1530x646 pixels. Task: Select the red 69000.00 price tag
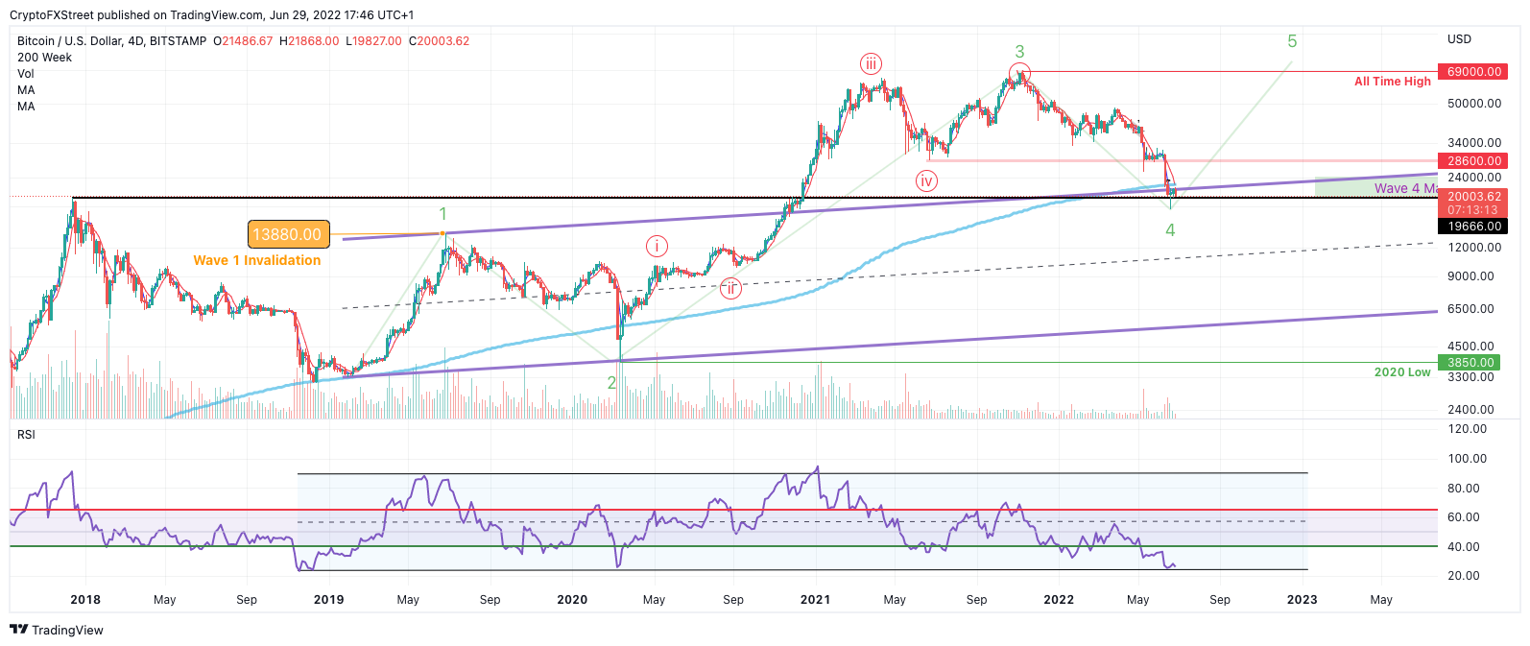[1474, 72]
